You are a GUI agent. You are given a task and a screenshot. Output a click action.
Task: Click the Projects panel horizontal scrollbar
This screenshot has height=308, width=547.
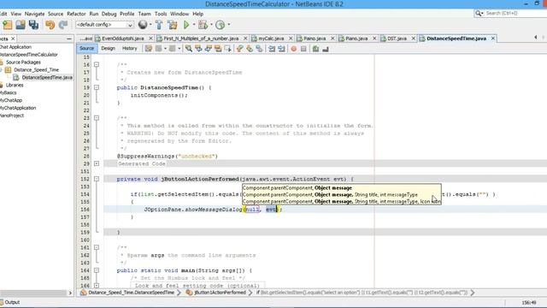point(33,293)
